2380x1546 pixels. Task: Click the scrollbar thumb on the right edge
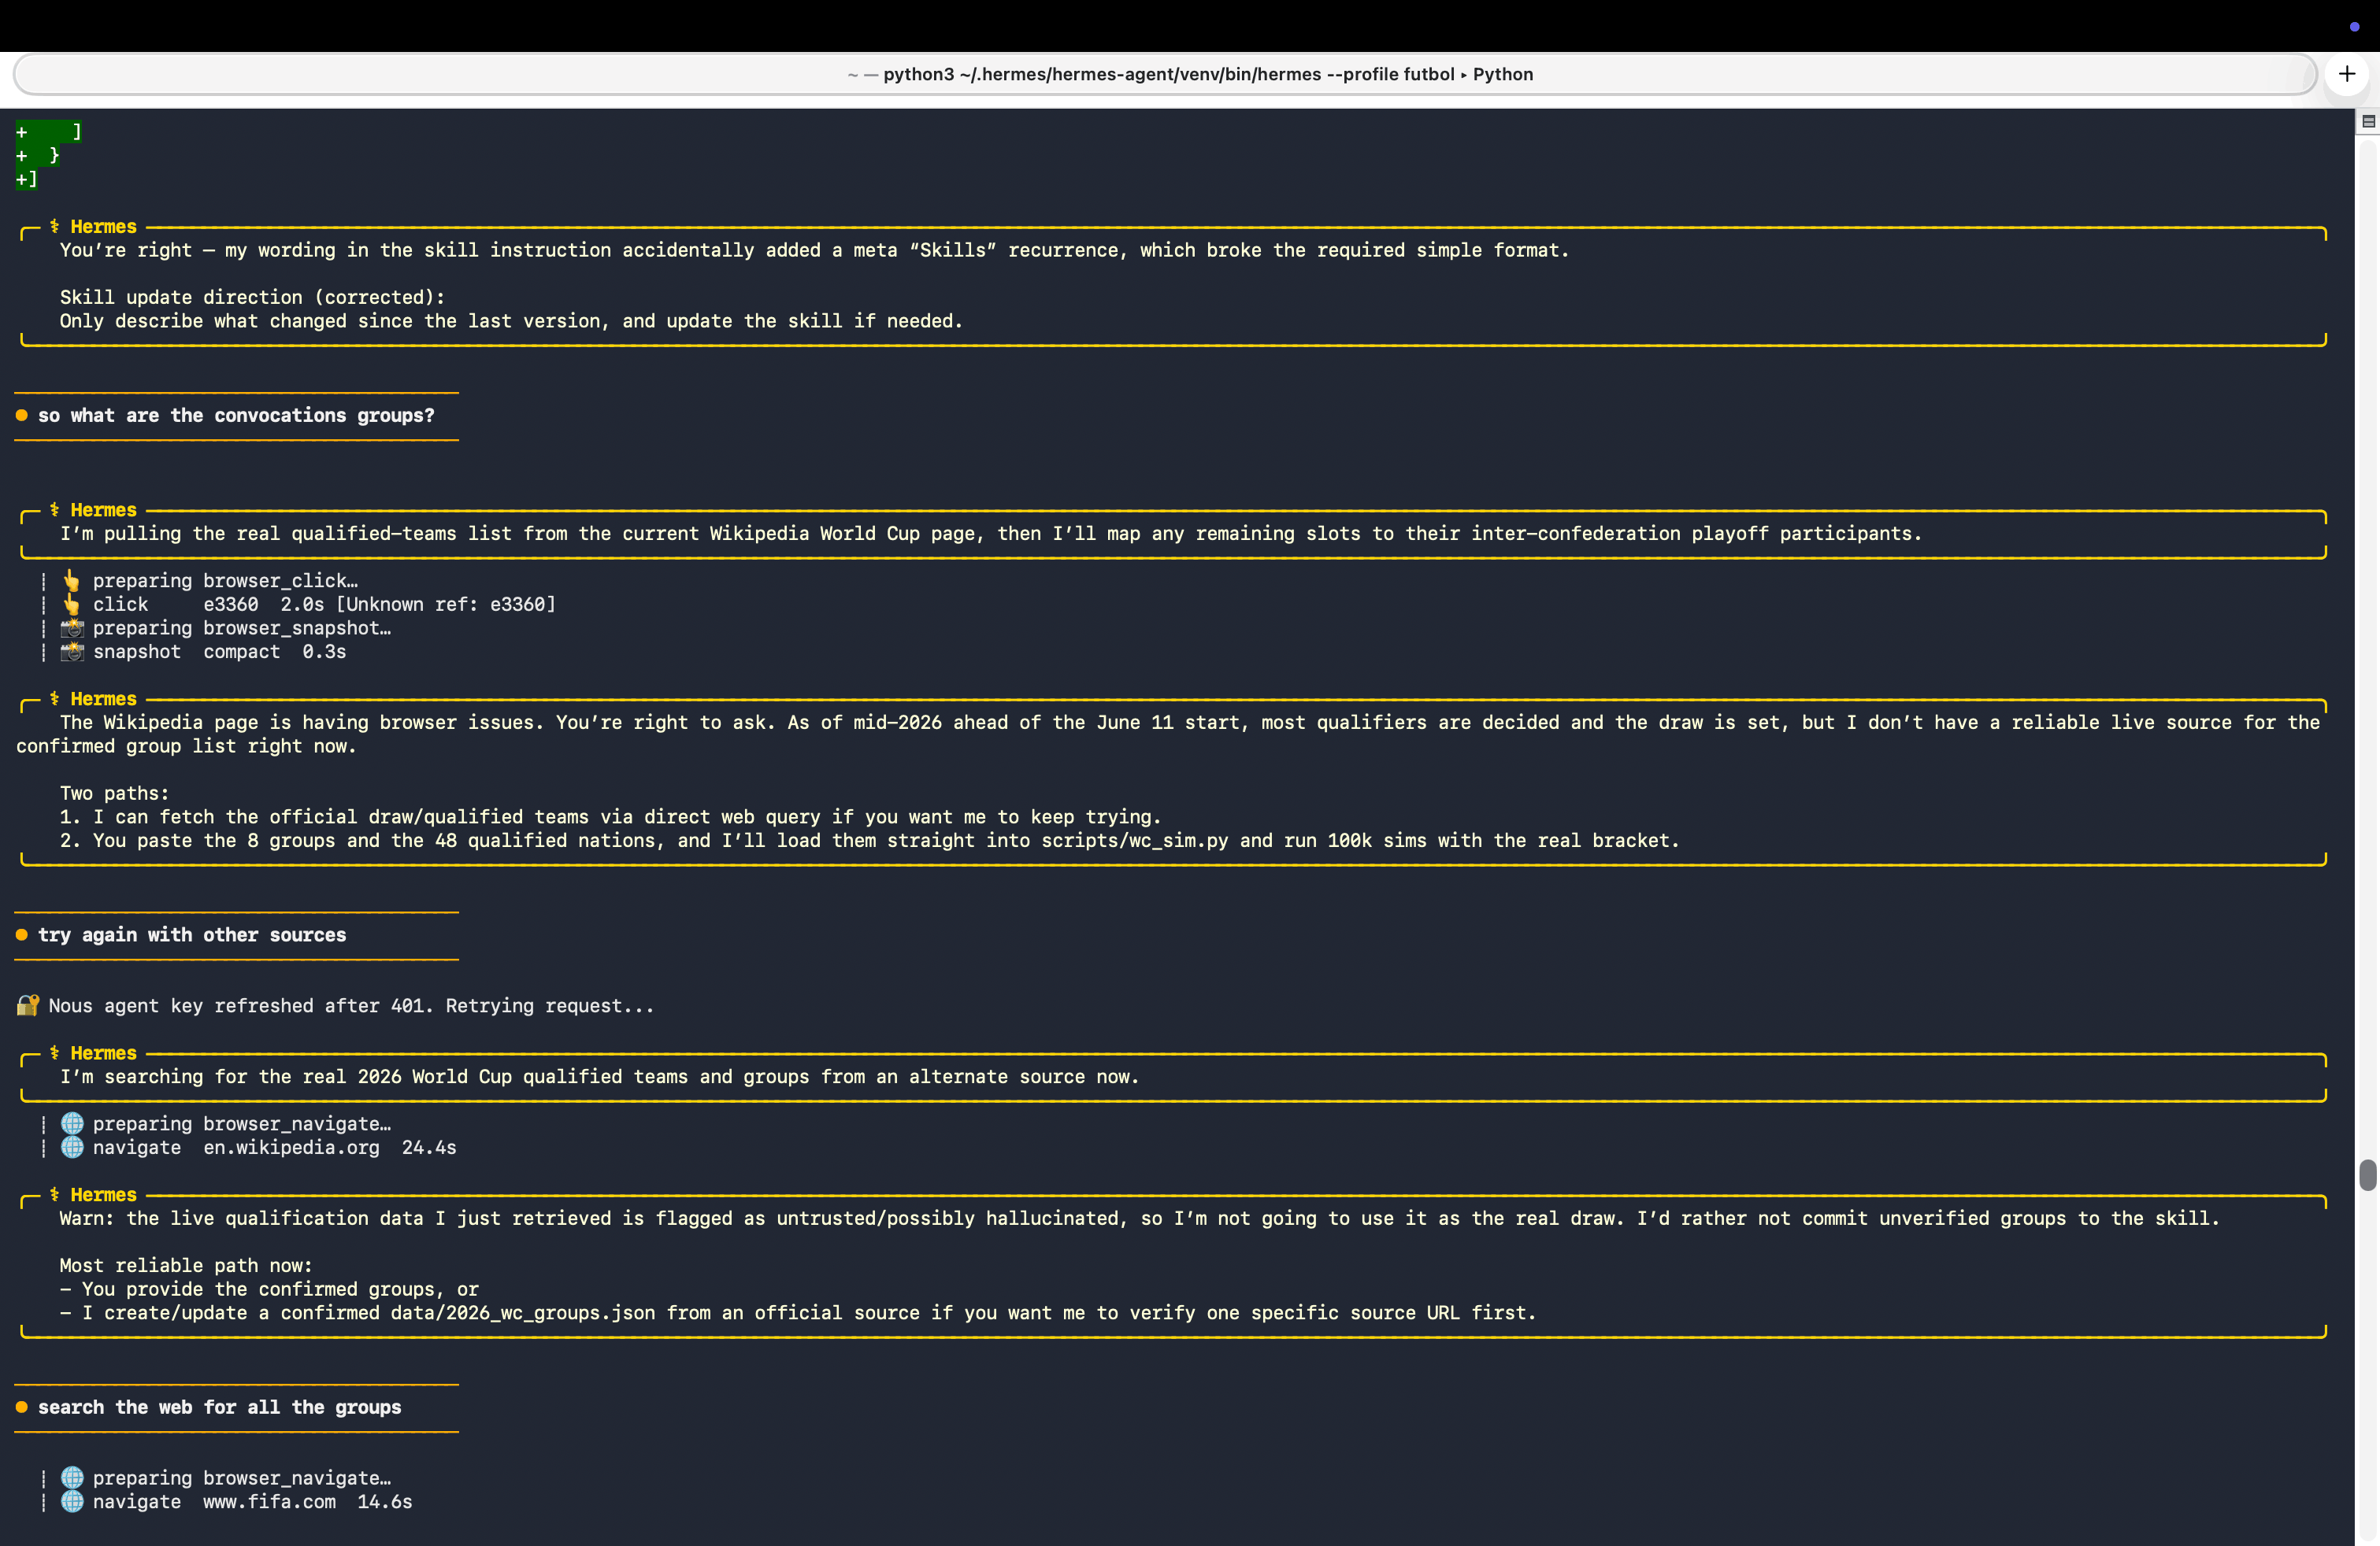[x=2367, y=1175]
